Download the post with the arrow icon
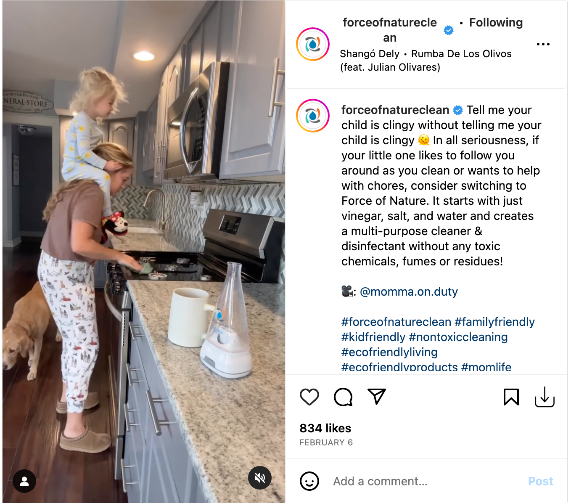Screen dimensions: 571x503 coord(545,397)
